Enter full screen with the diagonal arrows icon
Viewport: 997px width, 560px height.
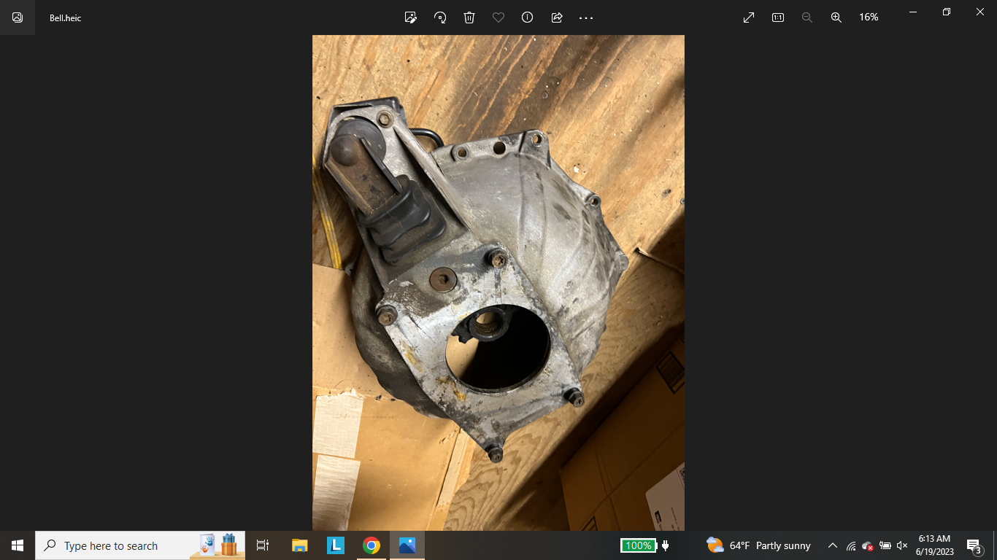[749, 17]
